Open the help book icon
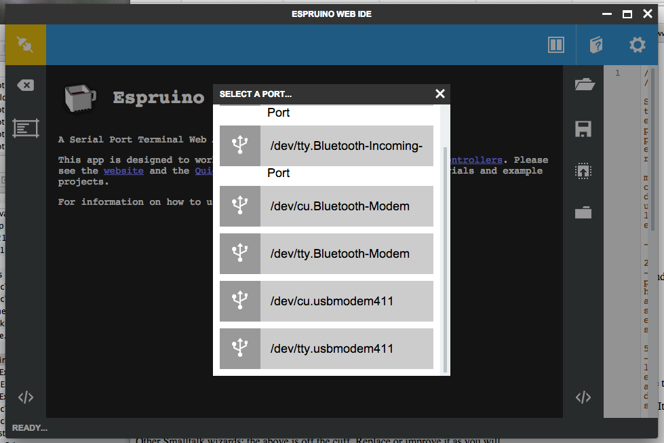Screen dimensions: 664x443 click(595, 45)
